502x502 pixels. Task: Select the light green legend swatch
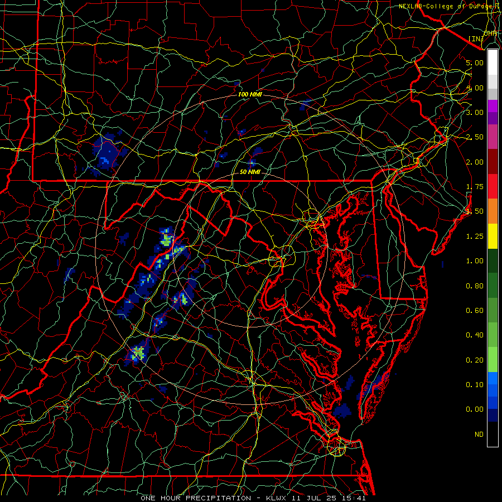click(x=493, y=360)
